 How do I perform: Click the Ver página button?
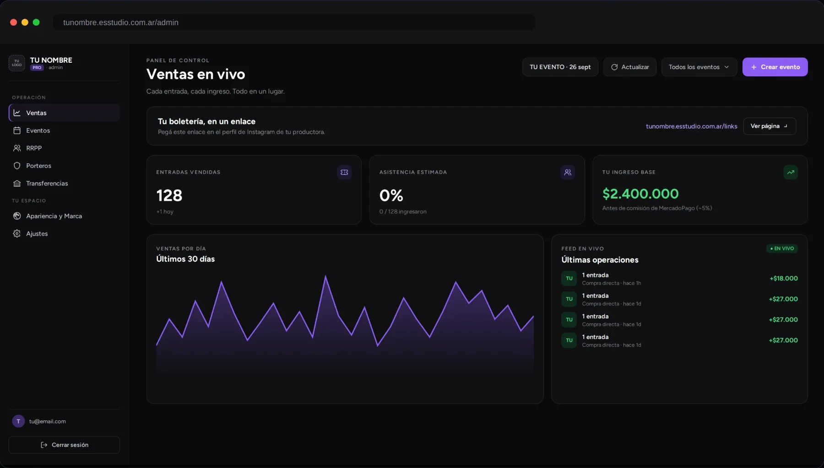click(770, 126)
